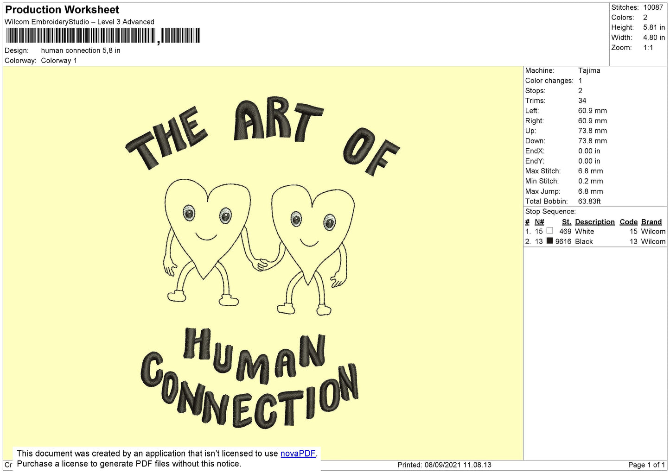Click the 'White' description in row 1
Screen dimensions: 670x473
pyautogui.click(x=584, y=232)
